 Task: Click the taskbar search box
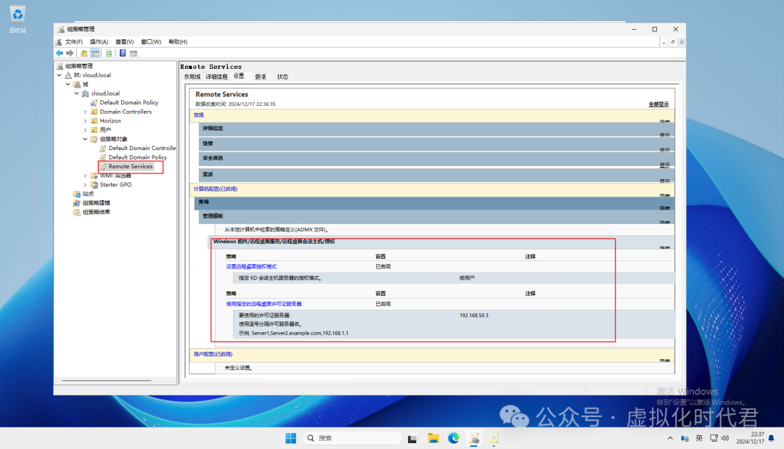[352, 438]
